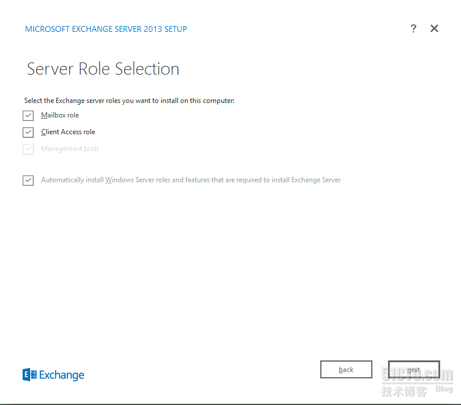Screen dimensions: 461x405
Task: Click the 'Select the Exchange server roles' instruction text
Action: [129, 101]
